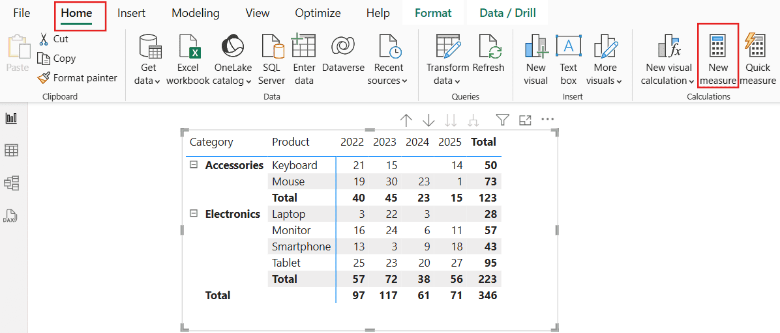Switch to Data / Drill tab
The height and width of the screenshot is (333, 780).
[x=507, y=13]
